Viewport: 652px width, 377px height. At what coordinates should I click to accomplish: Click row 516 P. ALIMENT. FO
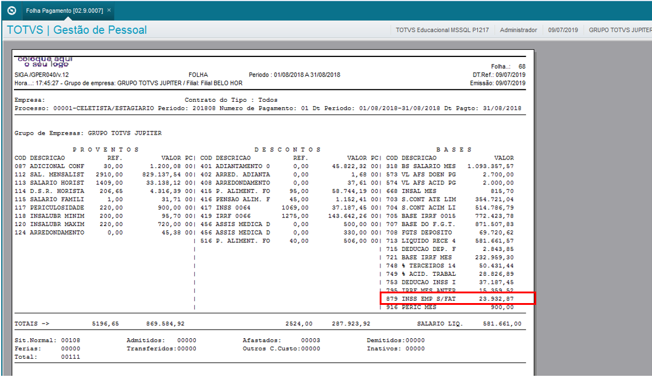pos(291,241)
